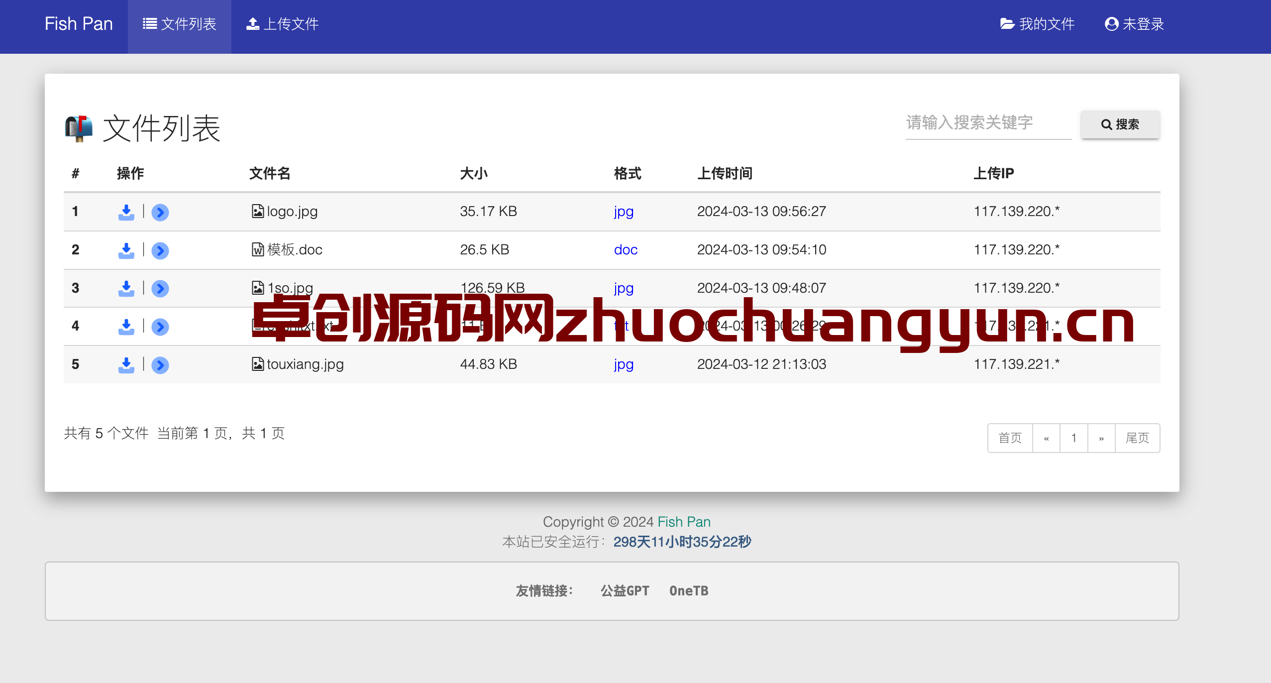Click jpg format link in touxiang.jpg row
This screenshot has width=1271, height=683.
(624, 364)
